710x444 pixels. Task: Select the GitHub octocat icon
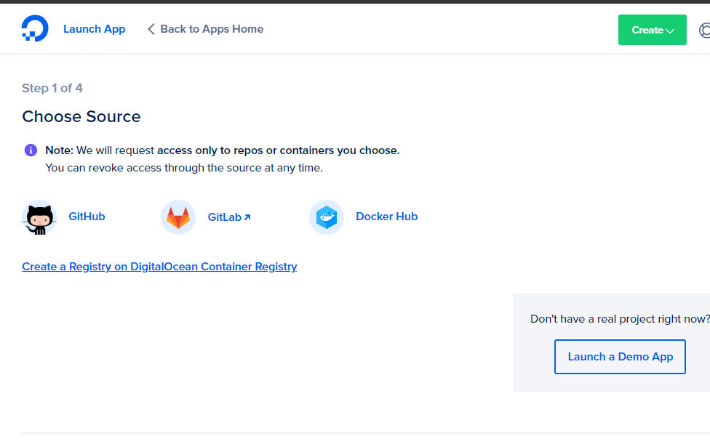[x=39, y=217]
